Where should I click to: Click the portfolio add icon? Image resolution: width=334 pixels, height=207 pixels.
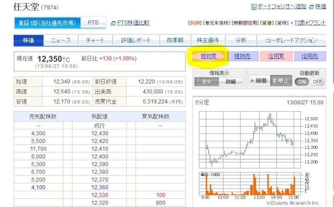254,7
